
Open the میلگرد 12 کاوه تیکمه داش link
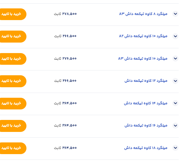(x=146, y=81)
